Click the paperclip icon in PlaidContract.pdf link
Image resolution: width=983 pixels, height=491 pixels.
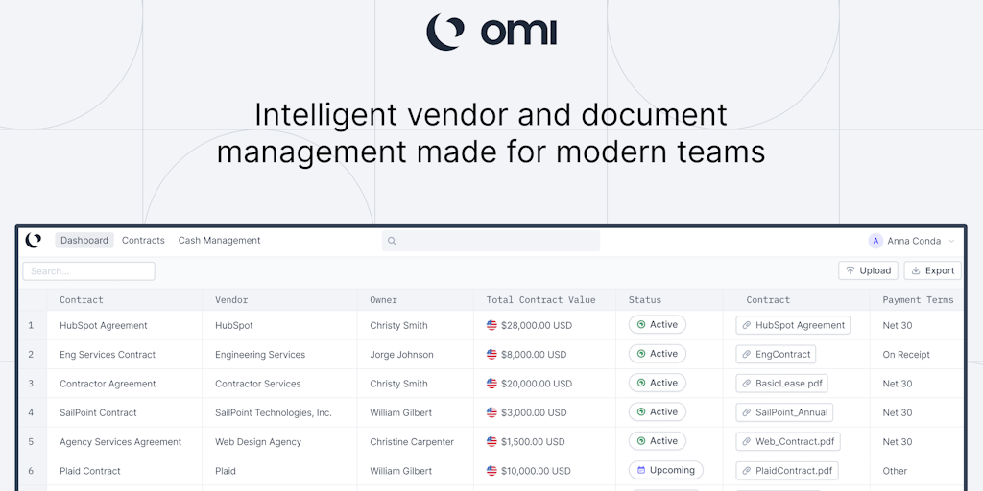[x=747, y=471]
